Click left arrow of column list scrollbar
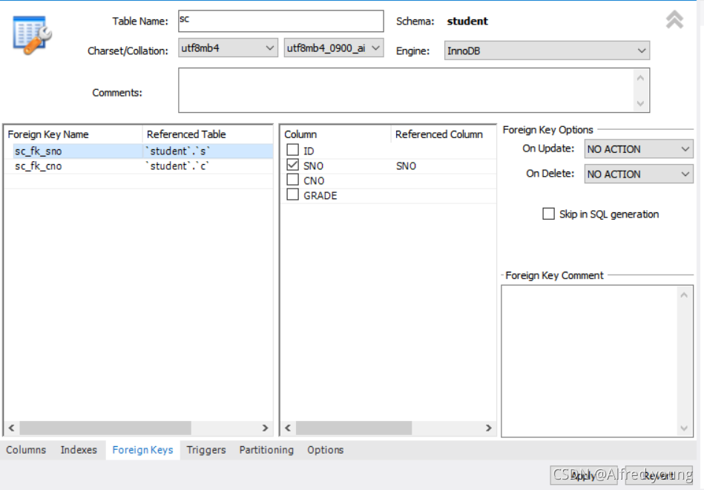 pyautogui.click(x=289, y=428)
